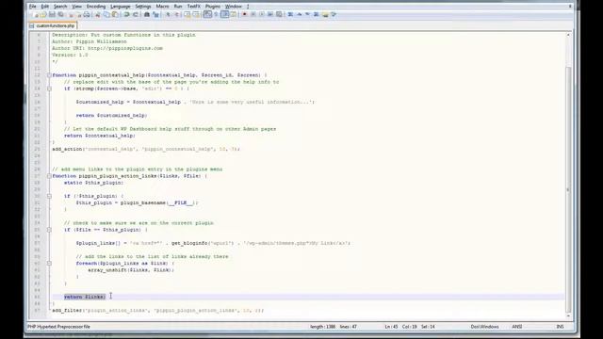This screenshot has height=339, width=603.
Task: Click Synchronize Horizontal Scrolling icon
Action: coord(196,15)
